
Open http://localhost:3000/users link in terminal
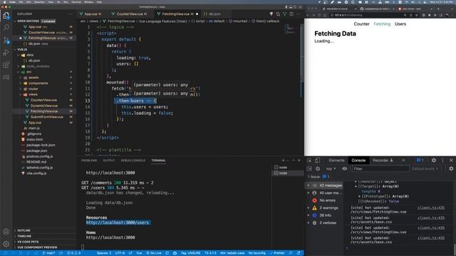[x=117, y=223]
